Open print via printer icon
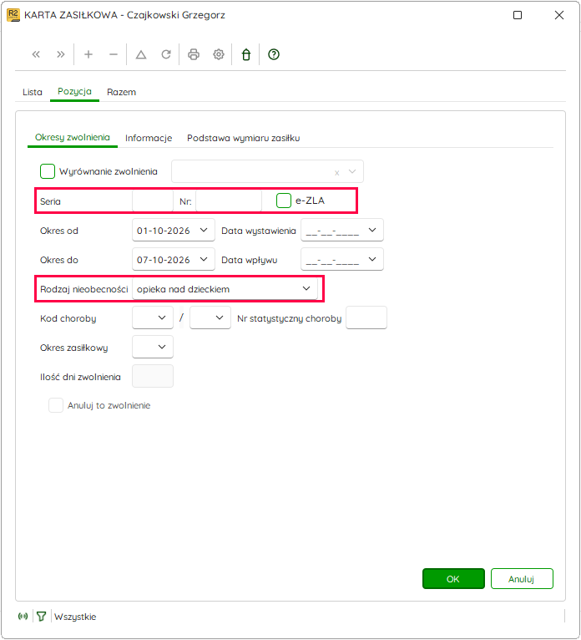 click(x=194, y=54)
